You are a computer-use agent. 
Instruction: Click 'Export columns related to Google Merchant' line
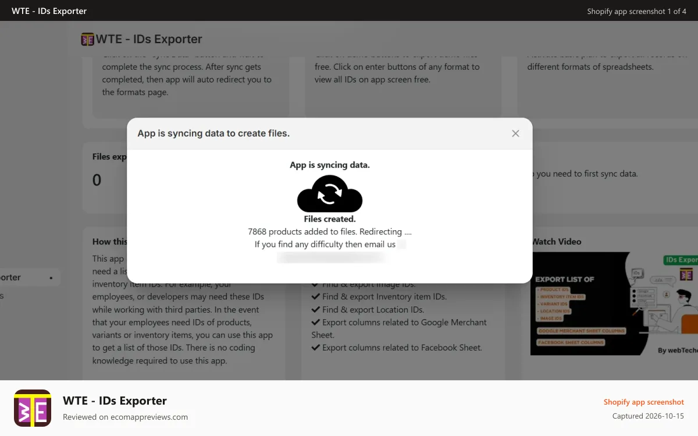point(404,322)
